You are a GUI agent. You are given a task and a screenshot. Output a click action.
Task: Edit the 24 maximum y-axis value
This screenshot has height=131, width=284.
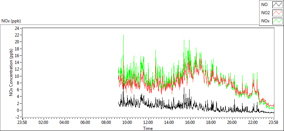17,28
